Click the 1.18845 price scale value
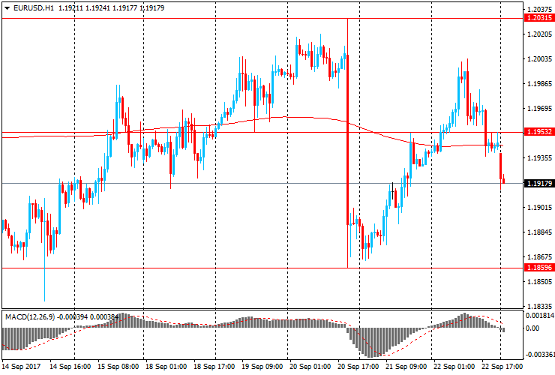The width and height of the screenshot is (555, 375). point(539,232)
